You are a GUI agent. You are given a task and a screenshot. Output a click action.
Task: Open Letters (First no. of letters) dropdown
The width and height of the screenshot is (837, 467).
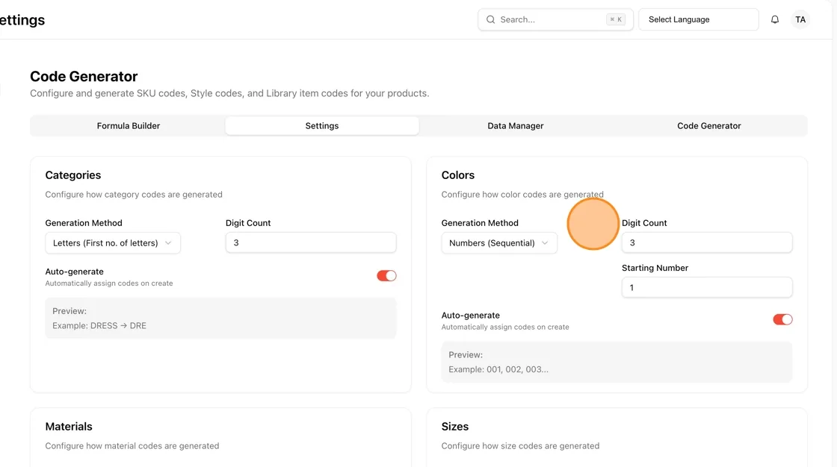tap(113, 243)
